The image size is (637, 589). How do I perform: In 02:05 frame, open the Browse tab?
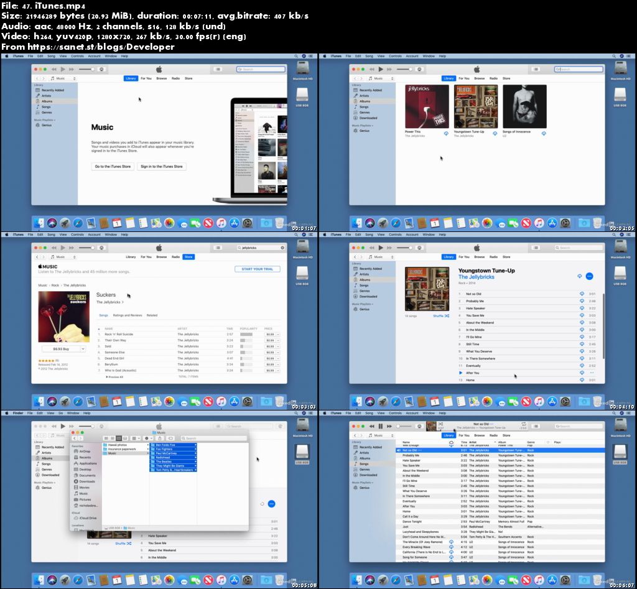pos(480,78)
